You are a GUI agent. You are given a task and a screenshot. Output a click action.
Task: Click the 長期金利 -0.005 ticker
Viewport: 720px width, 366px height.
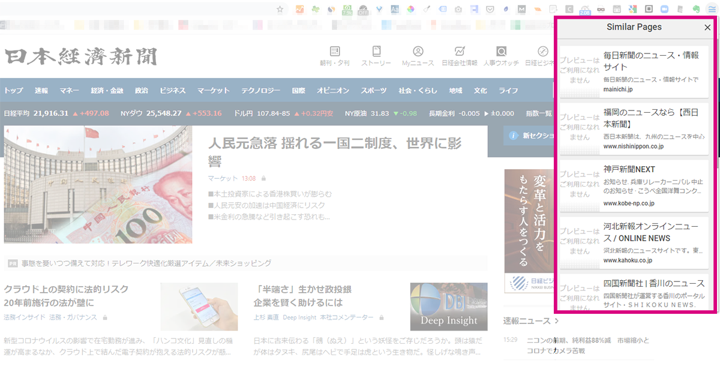coord(471,113)
